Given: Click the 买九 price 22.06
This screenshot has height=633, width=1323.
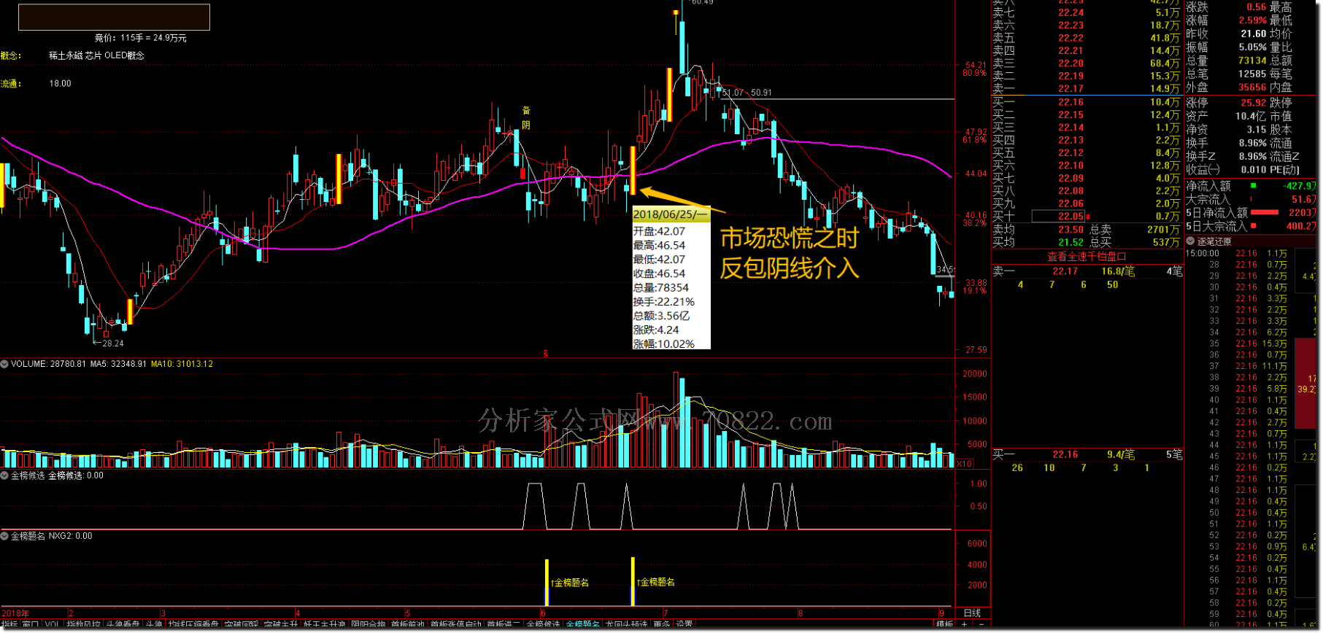Looking at the screenshot, I should click(1071, 203).
